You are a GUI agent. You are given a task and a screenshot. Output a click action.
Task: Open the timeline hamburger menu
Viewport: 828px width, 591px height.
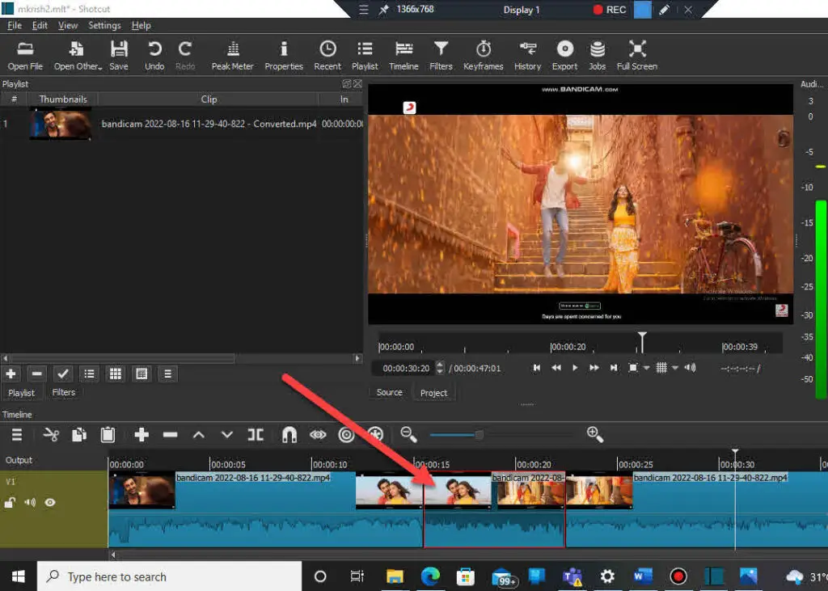pyautogui.click(x=17, y=435)
